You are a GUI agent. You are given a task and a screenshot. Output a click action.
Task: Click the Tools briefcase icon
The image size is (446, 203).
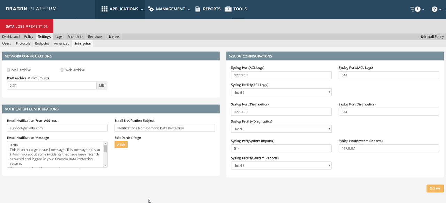point(228,9)
